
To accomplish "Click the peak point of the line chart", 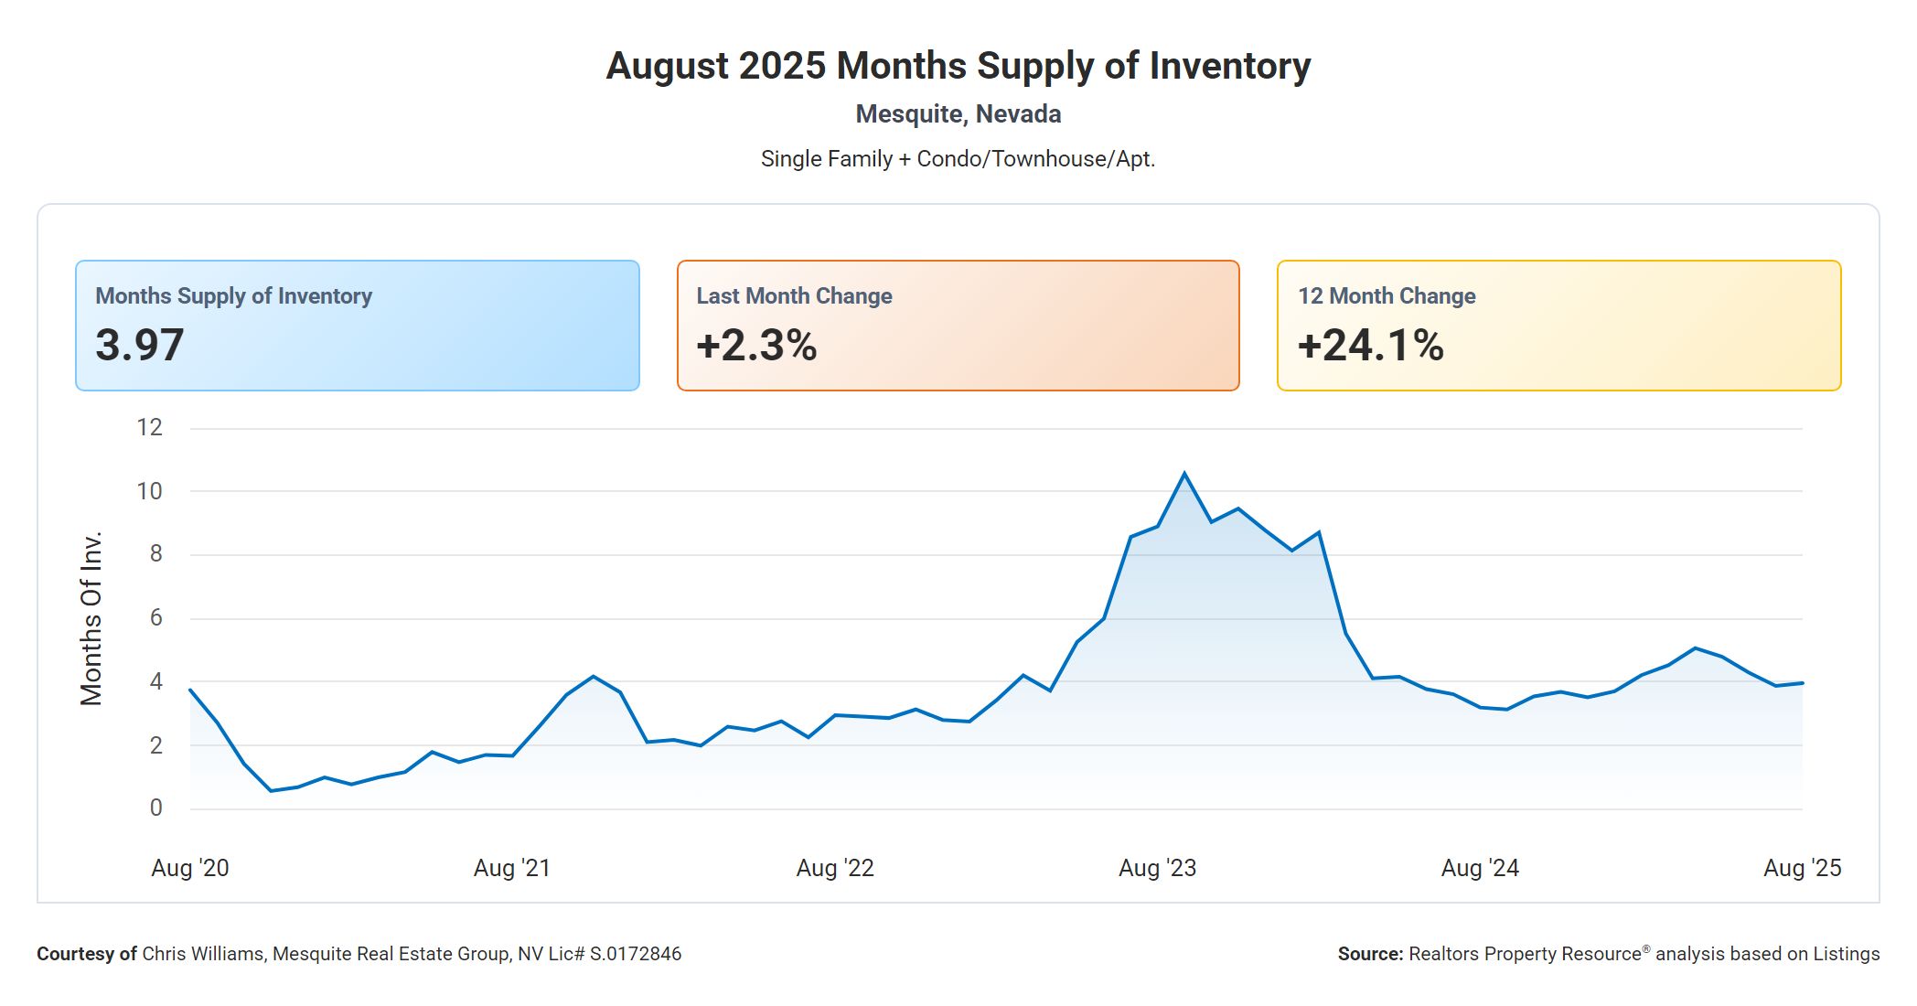I will point(1184,474).
